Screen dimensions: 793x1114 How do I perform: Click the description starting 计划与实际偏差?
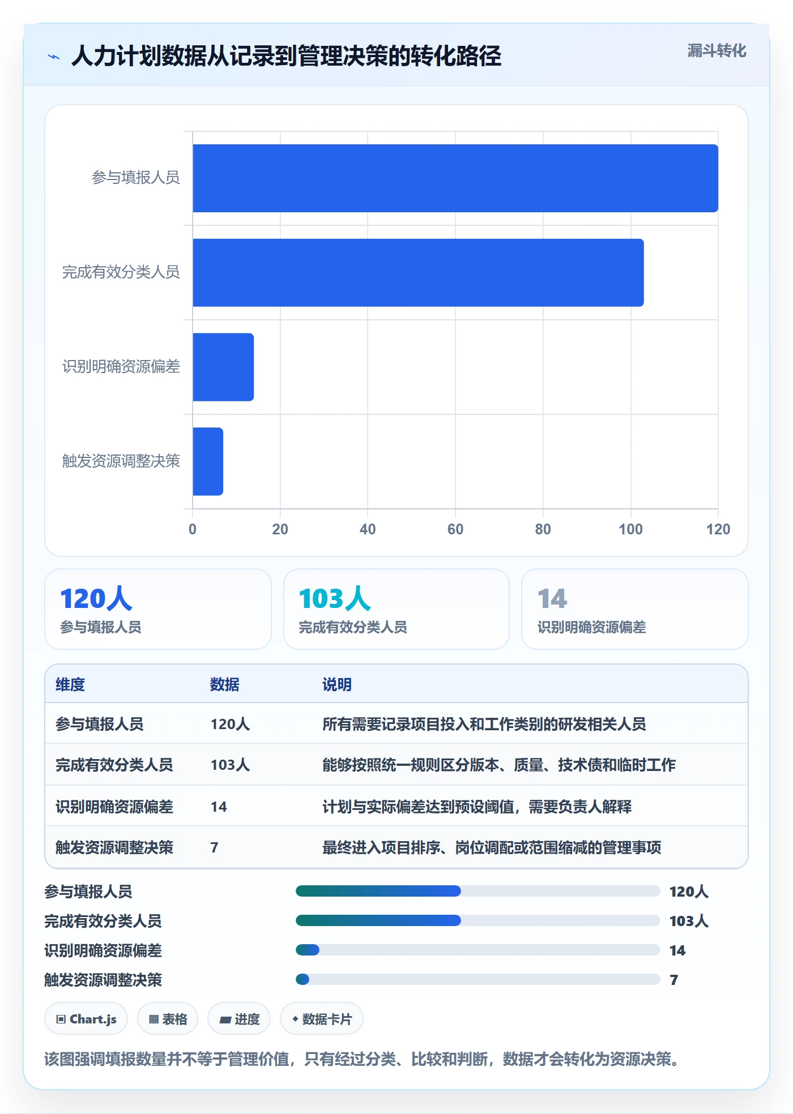(x=477, y=807)
